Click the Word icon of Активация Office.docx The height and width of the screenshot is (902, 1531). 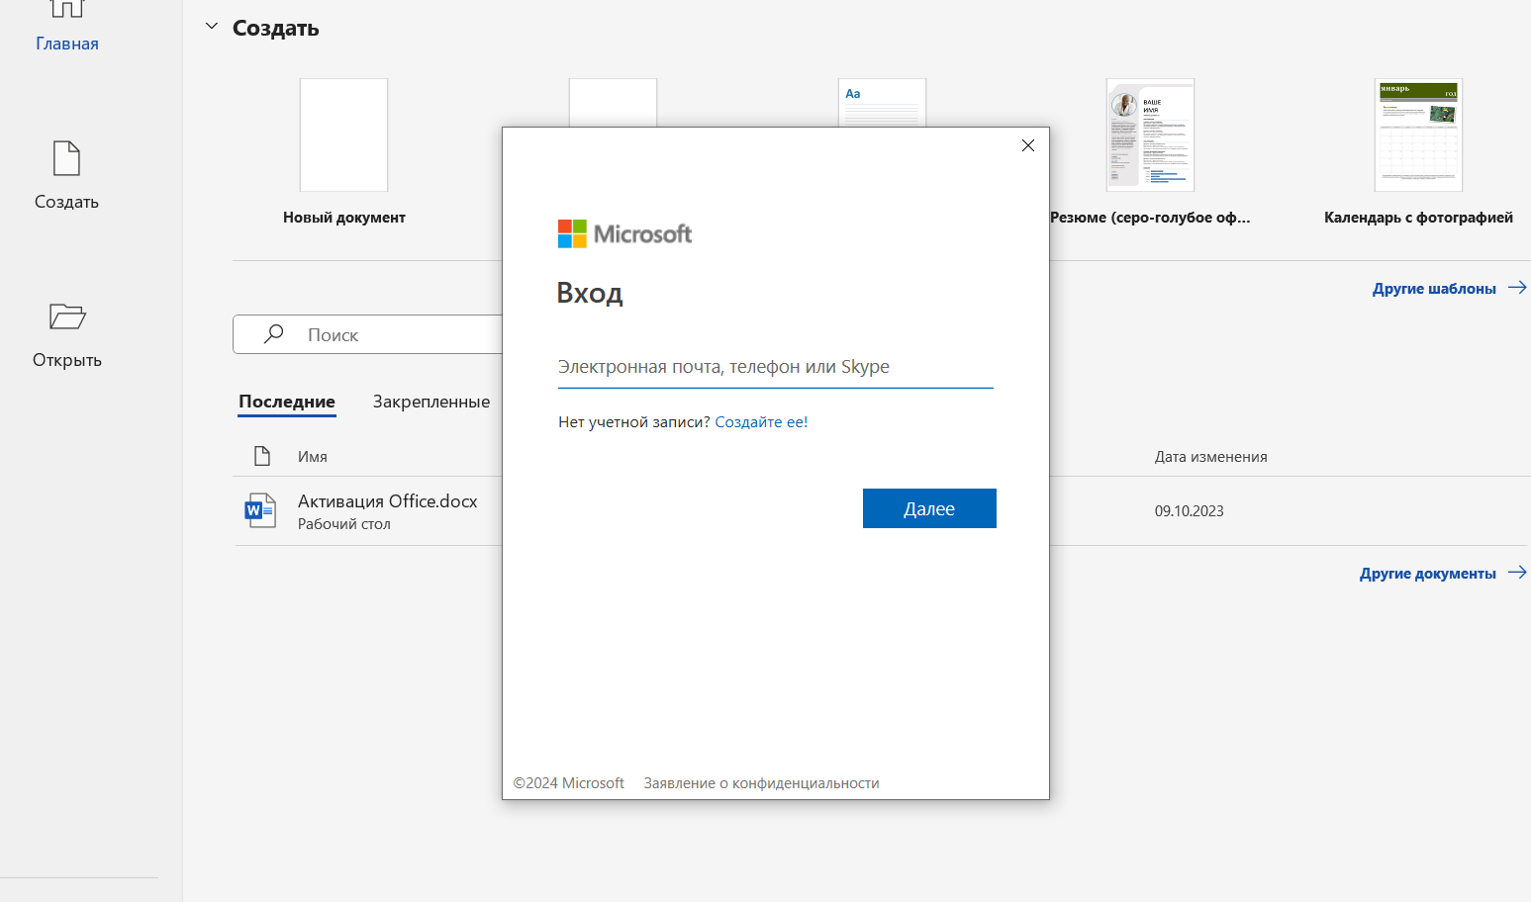click(x=260, y=510)
